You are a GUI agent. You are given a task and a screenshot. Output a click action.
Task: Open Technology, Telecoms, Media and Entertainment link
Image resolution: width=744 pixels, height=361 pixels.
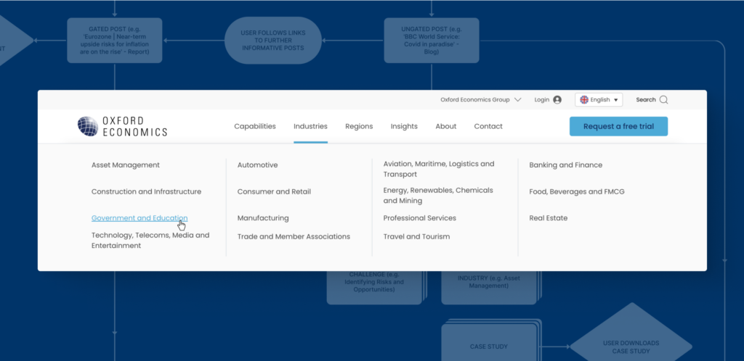coord(150,241)
